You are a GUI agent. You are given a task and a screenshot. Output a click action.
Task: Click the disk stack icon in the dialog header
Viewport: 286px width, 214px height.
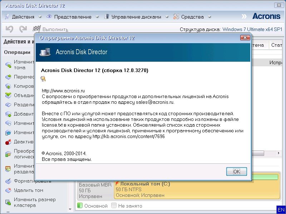point(45,52)
